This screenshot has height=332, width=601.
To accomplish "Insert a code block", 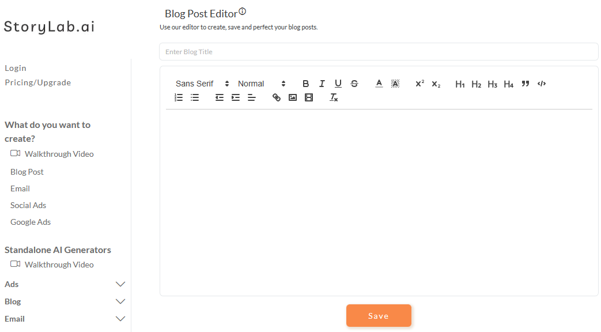I will [x=541, y=84].
